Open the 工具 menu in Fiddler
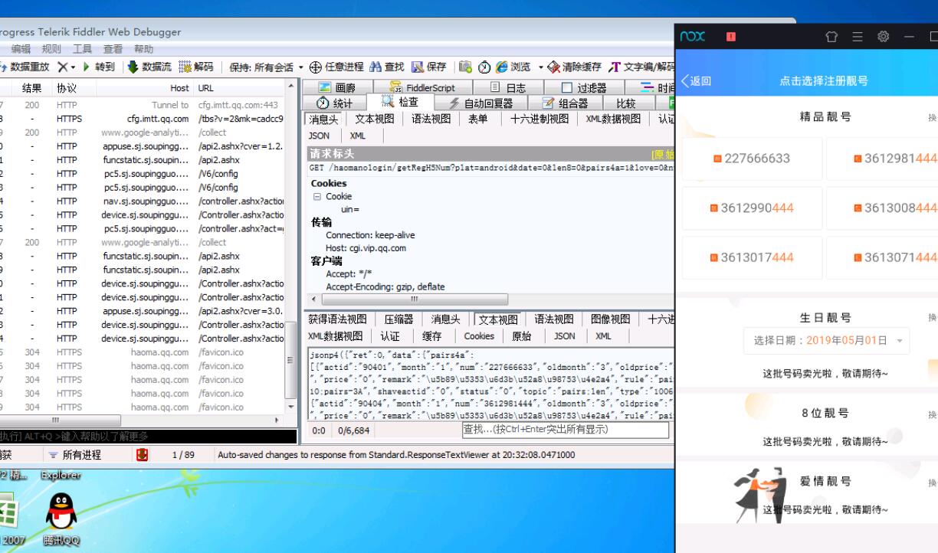This screenshot has width=938, height=553. (x=82, y=49)
